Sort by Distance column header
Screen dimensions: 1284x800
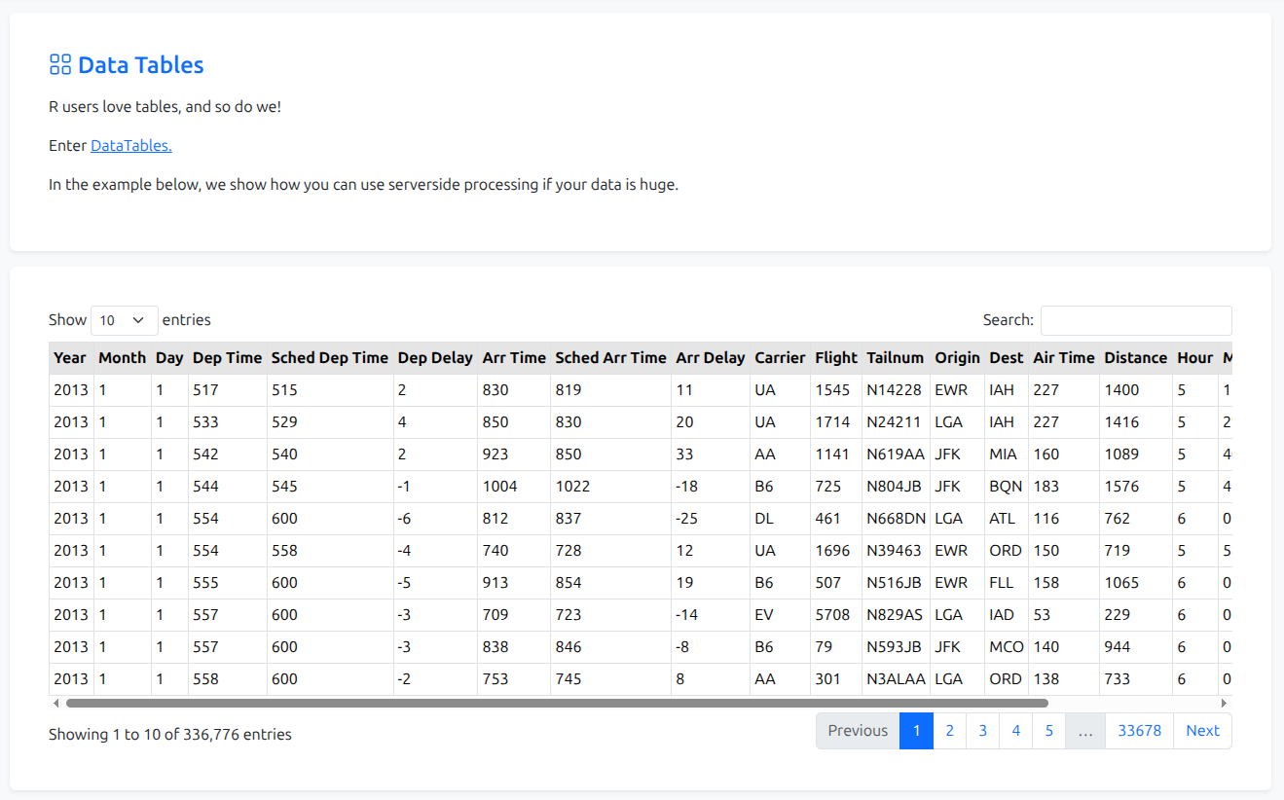pos(1135,358)
